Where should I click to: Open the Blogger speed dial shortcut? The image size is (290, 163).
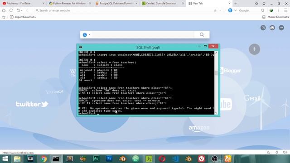(x=231, y=71)
